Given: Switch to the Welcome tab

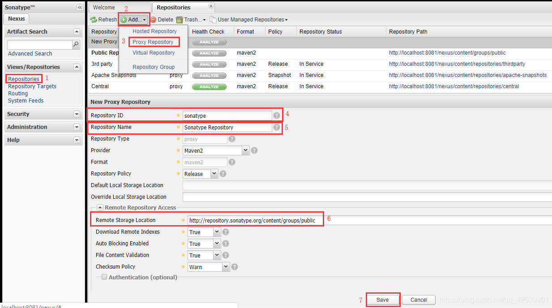Looking at the screenshot, I should click(104, 8).
